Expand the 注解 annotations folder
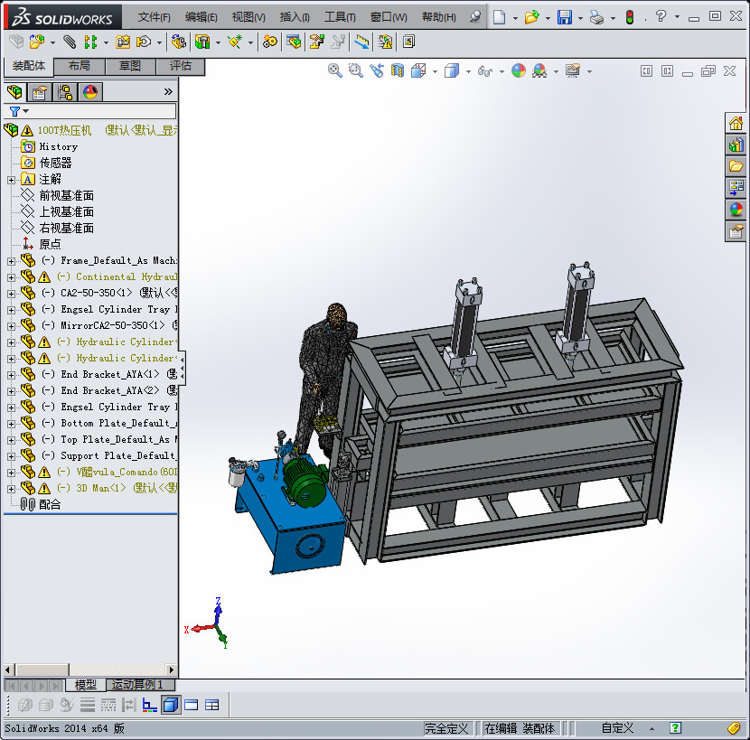 coord(11,180)
